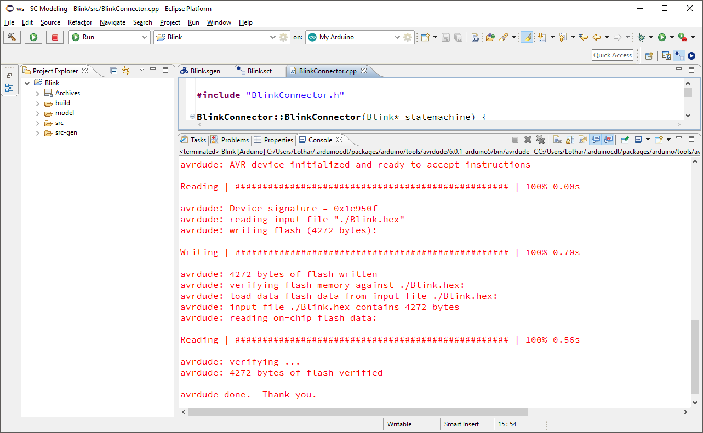Click the Clear Console icon

(557, 140)
